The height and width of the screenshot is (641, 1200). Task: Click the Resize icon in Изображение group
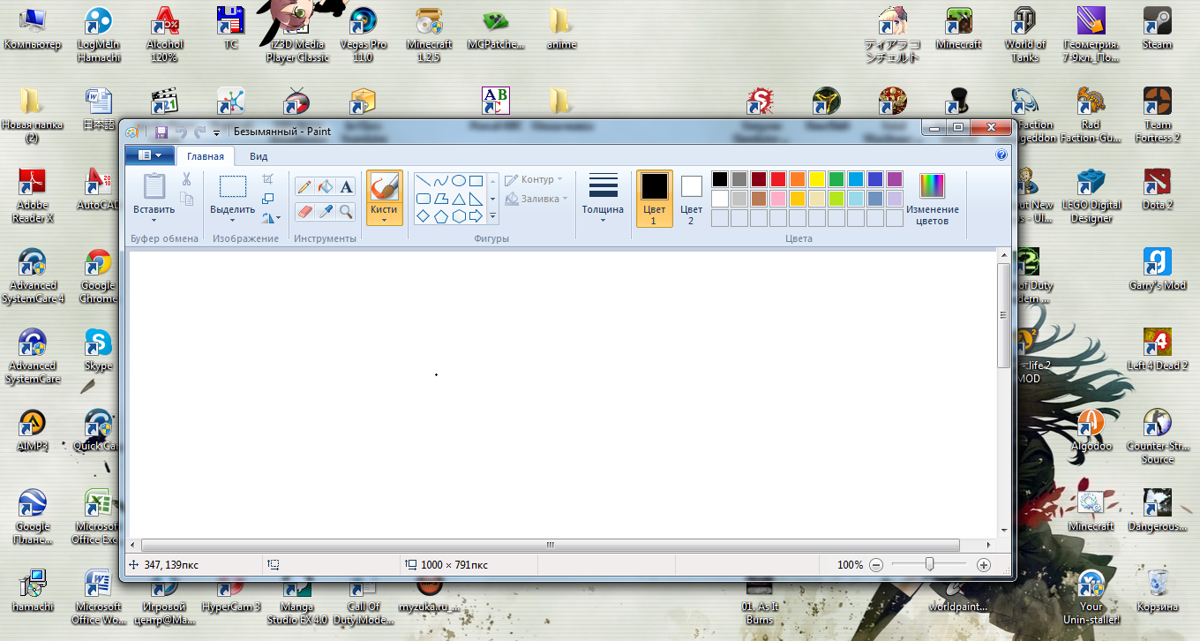268,199
